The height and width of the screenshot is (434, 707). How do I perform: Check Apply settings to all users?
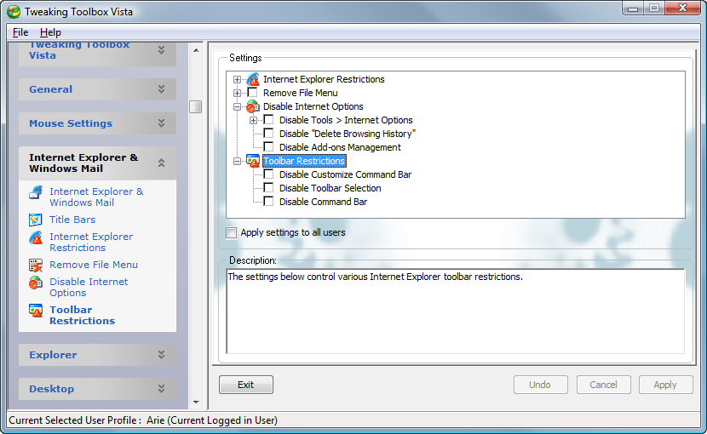232,232
